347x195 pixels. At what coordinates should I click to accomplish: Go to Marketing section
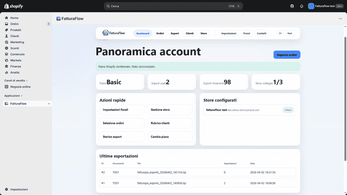click(x=17, y=42)
